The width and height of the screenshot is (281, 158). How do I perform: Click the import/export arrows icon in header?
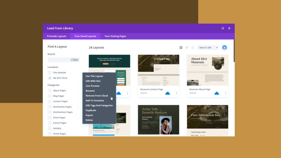(222, 28)
